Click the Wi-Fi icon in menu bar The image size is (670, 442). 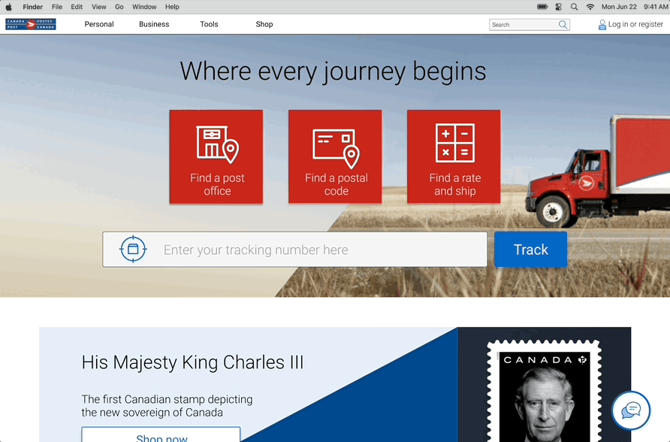point(590,7)
